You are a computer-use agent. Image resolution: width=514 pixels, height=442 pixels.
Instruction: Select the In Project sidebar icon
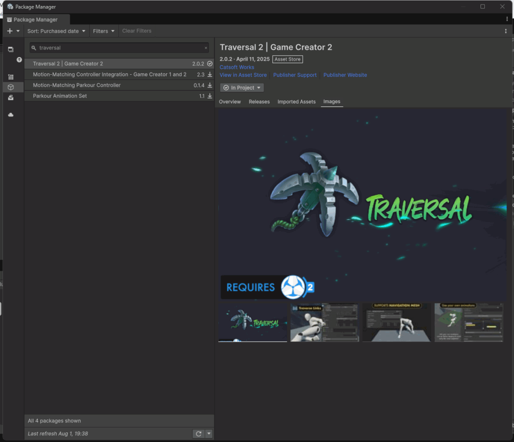tap(11, 49)
